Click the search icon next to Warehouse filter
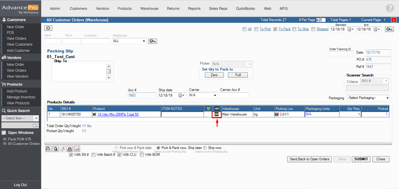Image resolution: width=399 pixels, height=189 pixels. coord(152,41)
